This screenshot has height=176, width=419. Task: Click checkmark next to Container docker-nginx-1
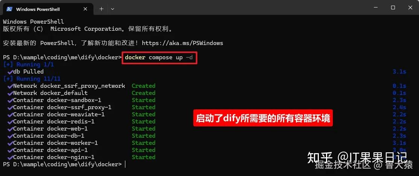click(10, 157)
